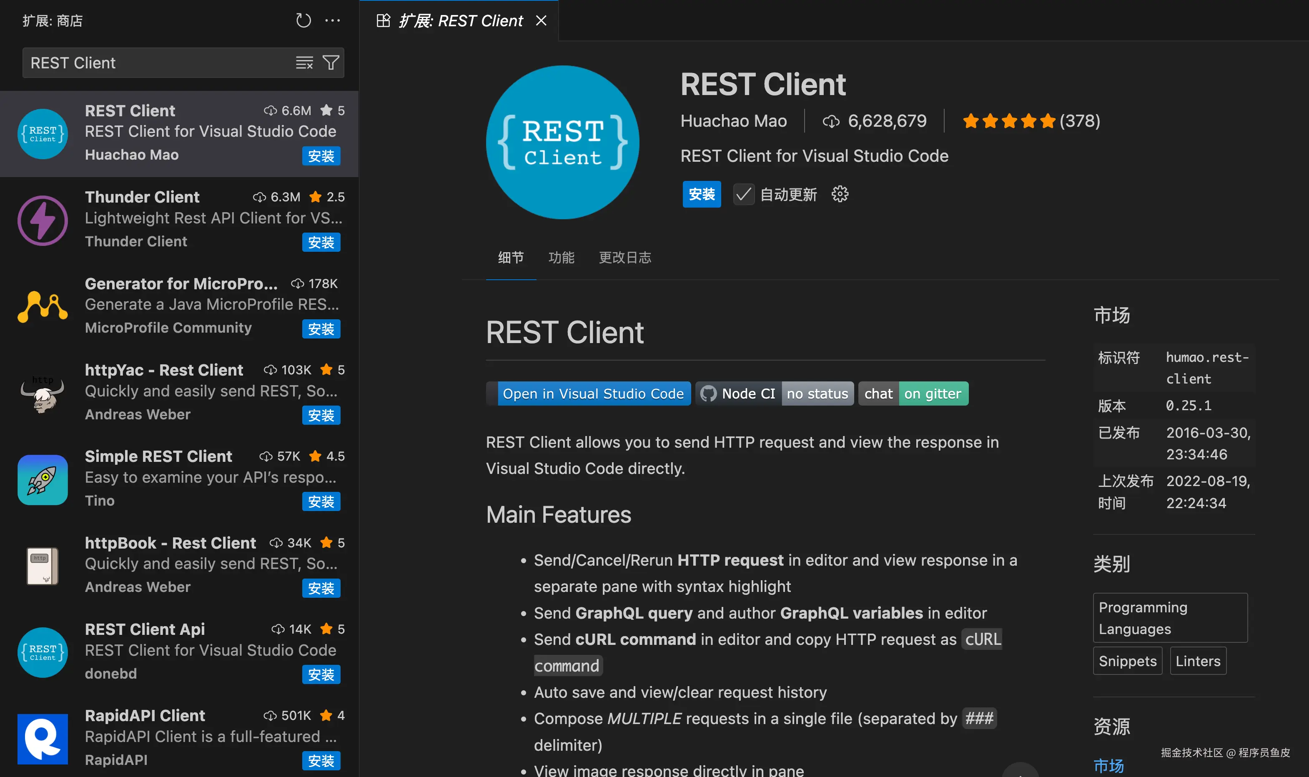This screenshot has width=1309, height=777.
Task: Click the blue 安装 button under REST Client title
Action: tap(702, 194)
